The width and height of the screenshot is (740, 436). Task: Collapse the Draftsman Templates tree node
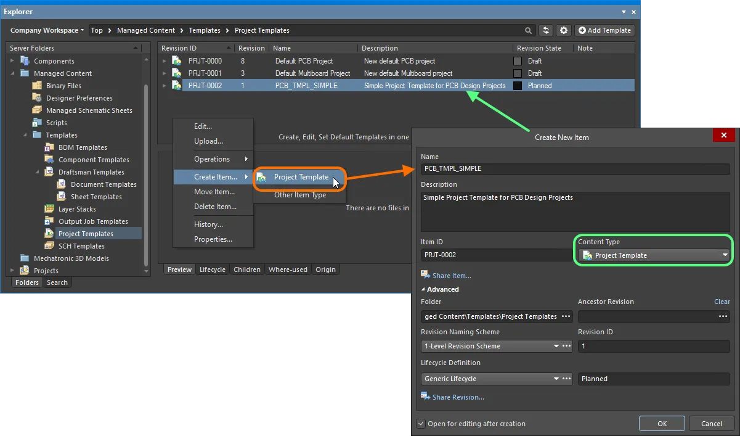coord(38,172)
